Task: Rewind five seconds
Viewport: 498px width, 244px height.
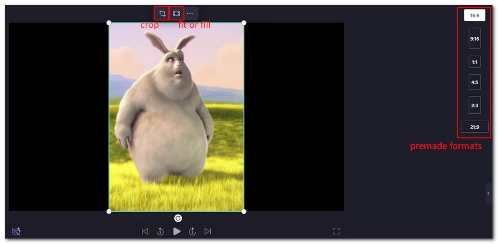Action: [161, 232]
